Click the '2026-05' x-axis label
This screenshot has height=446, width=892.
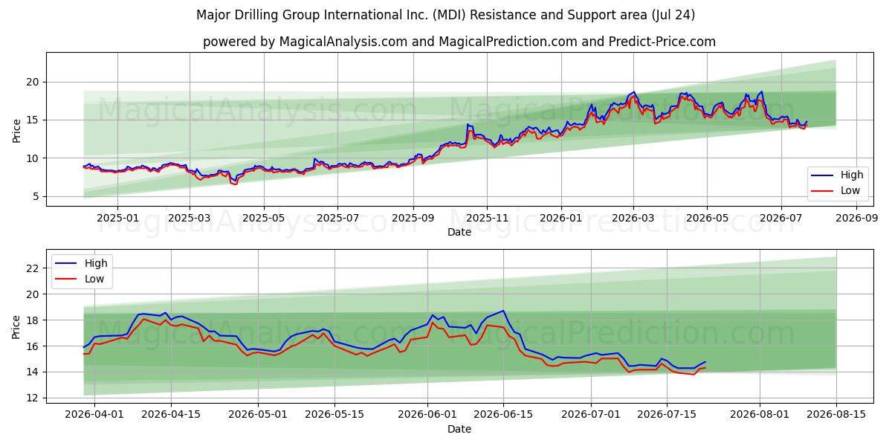[x=707, y=218]
